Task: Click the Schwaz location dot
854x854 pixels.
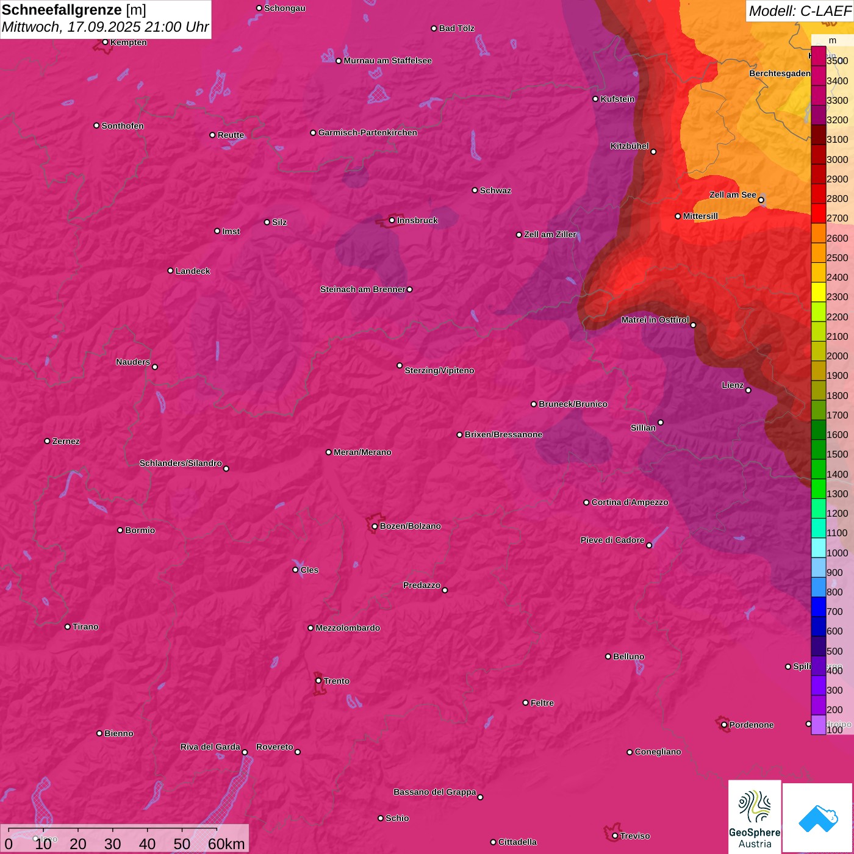Action: (x=475, y=190)
